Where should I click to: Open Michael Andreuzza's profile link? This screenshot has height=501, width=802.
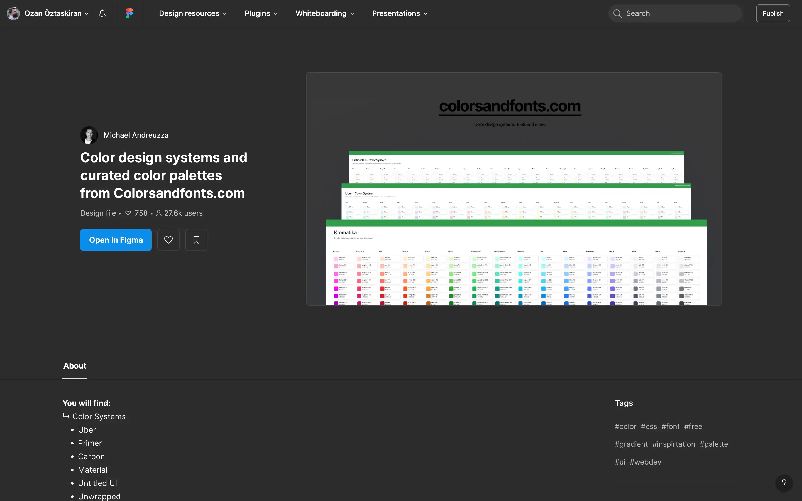tap(136, 135)
